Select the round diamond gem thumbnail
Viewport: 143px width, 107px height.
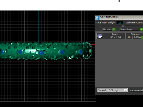pyautogui.click(x=100, y=36)
